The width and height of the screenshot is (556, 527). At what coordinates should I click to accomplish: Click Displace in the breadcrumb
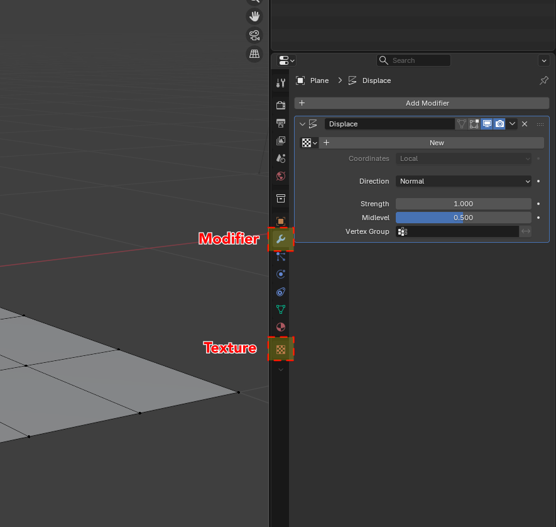point(376,80)
